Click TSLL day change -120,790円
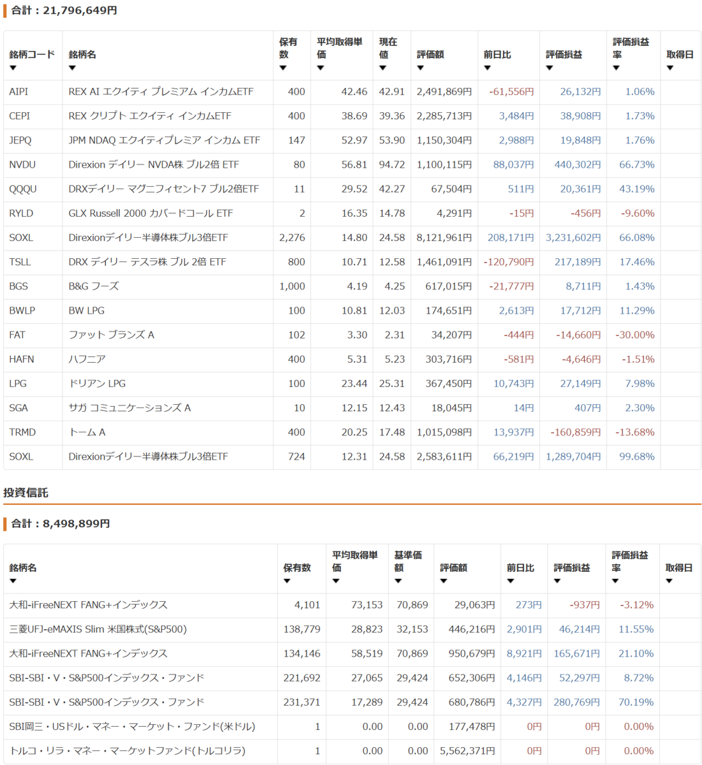Image resolution: width=702 pixels, height=765 pixels. tap(509, 262)
